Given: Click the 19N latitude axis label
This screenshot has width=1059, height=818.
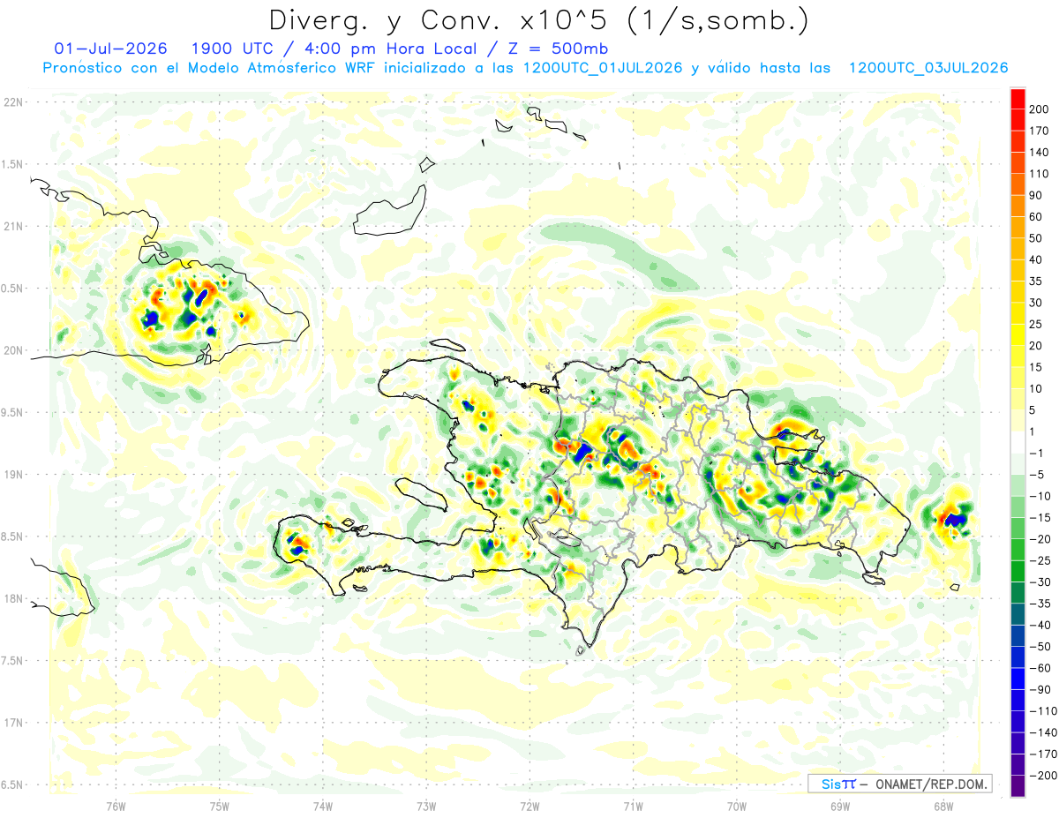Looking at the screenshot, I should pyautogui.click(x=13, y=475).
